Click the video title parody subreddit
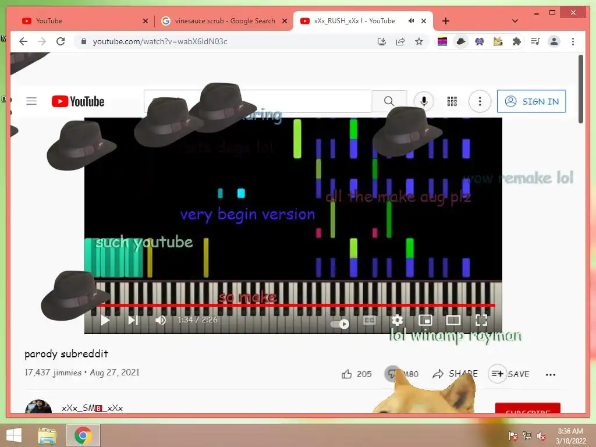 pos(66,354)
